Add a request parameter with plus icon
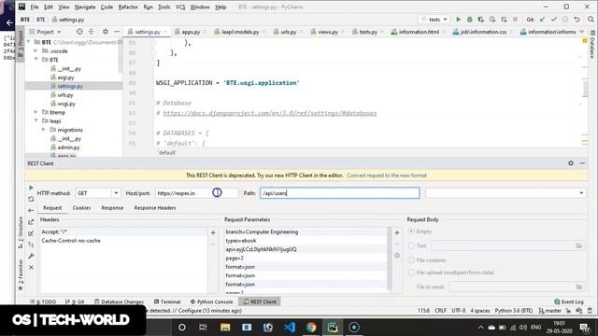 [x=397, y=232]
